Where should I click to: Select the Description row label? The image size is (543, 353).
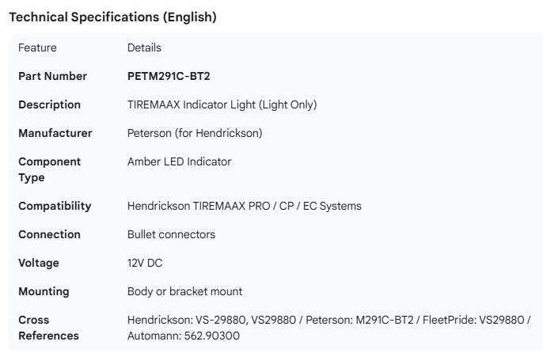point(49,104)
